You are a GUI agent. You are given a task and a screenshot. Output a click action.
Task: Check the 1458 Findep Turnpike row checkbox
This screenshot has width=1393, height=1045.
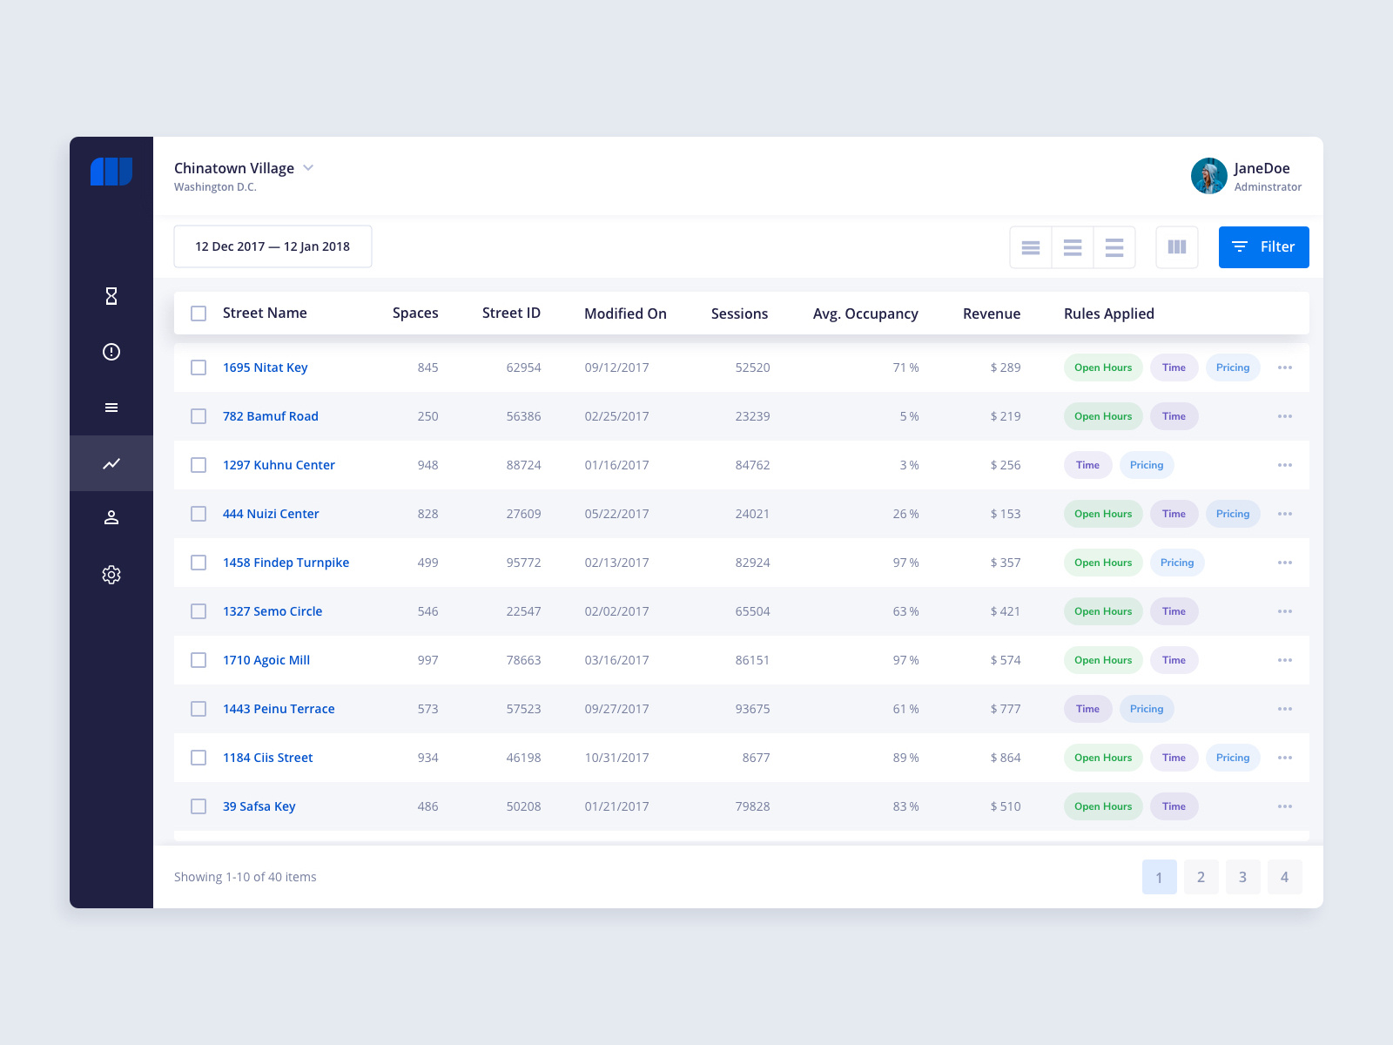[x=199, y=563]
